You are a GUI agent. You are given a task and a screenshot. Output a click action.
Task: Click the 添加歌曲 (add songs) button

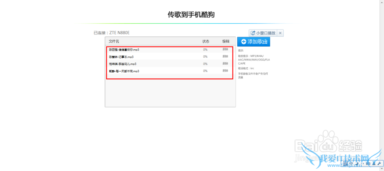click(x=254, y=41)
